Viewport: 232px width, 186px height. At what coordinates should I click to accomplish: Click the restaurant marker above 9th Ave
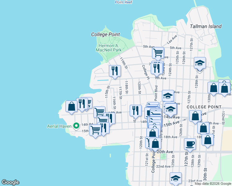157,69
